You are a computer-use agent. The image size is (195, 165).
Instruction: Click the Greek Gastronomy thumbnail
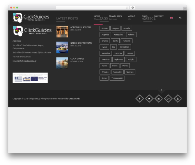(62, 47)
